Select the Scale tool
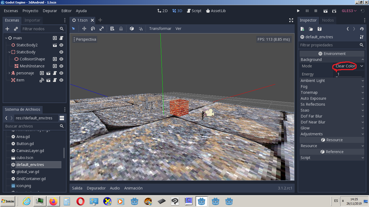 pyautogui.click(x=102, y=28)
